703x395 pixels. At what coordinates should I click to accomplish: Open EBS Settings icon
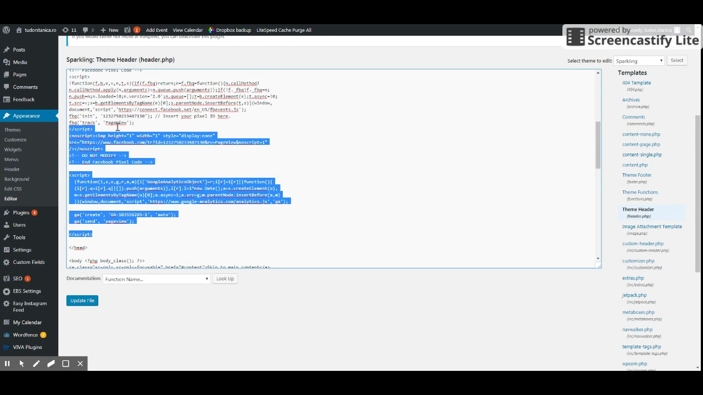coord(7,291)
